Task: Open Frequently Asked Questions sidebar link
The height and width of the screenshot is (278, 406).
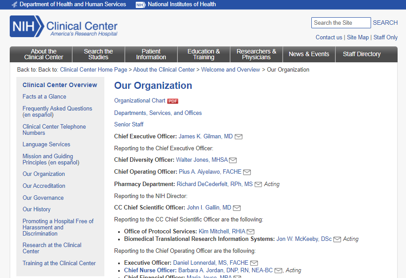Action: (x=57, y=108)
